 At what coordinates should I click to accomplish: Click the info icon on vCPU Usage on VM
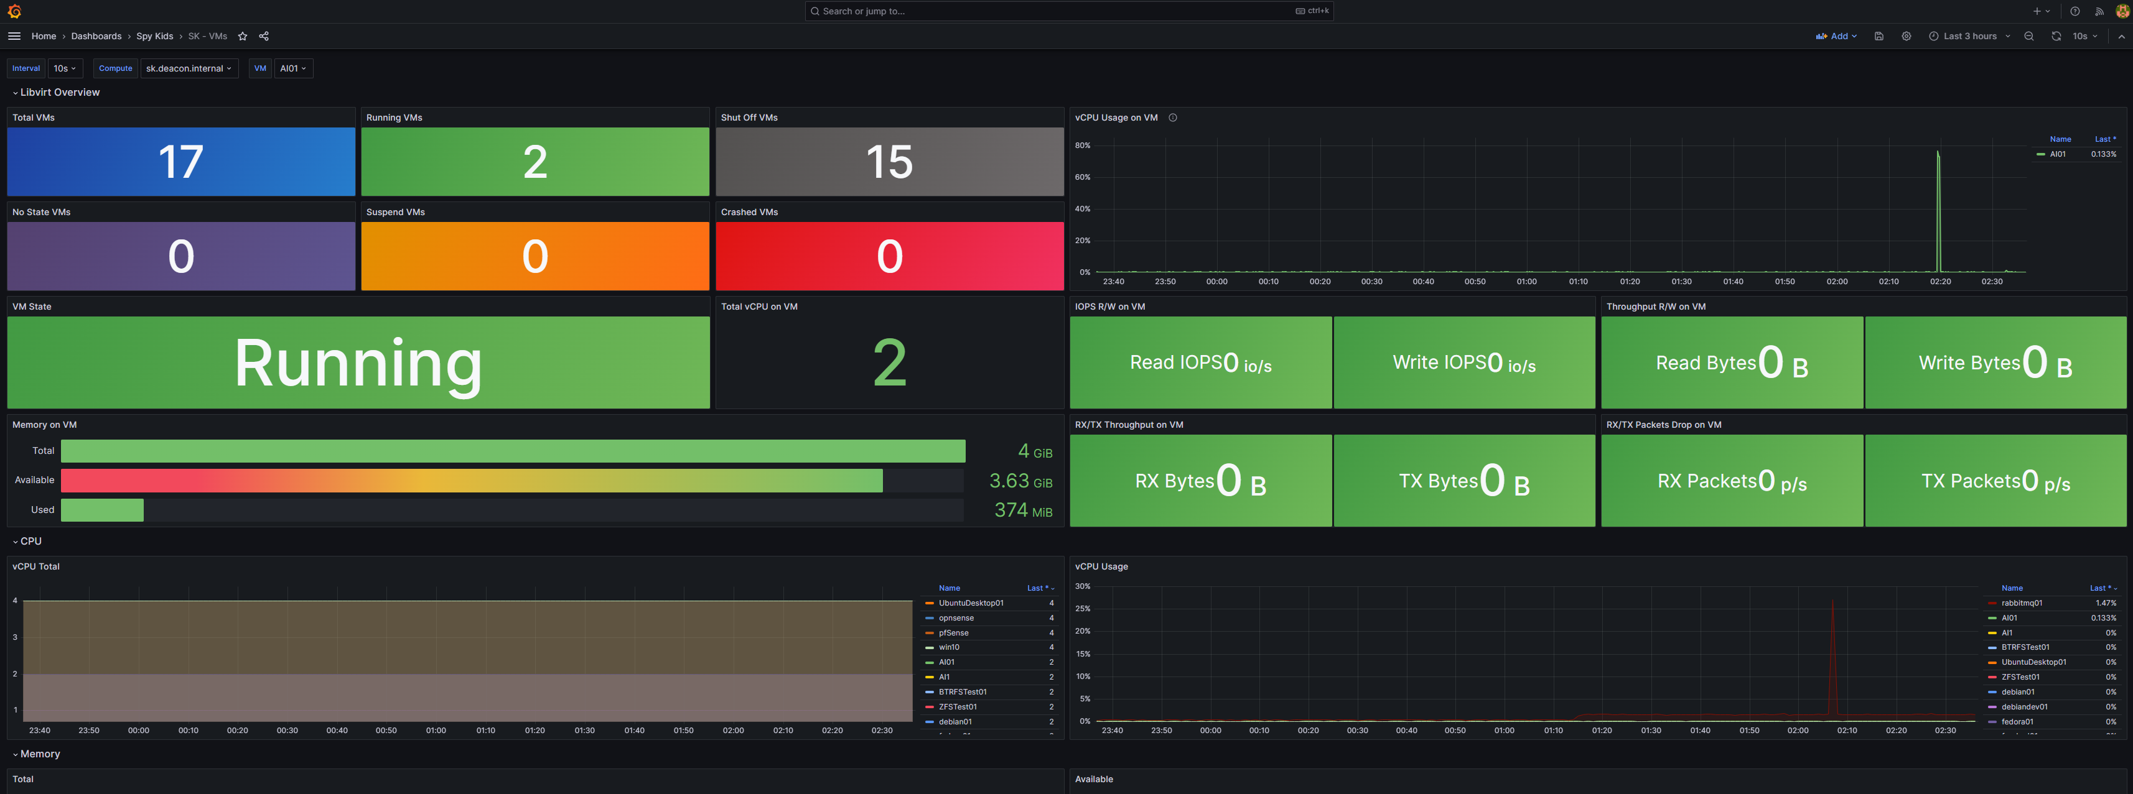(1172, 118)
